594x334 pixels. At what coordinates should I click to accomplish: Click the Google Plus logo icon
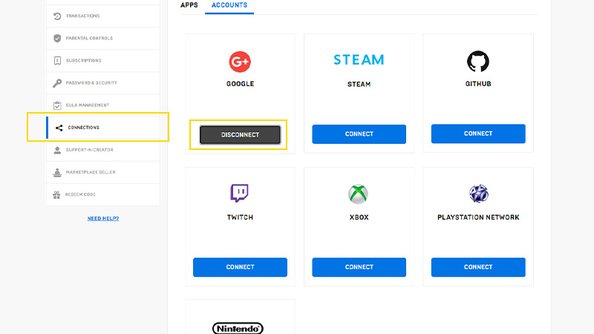click(239, 61)
